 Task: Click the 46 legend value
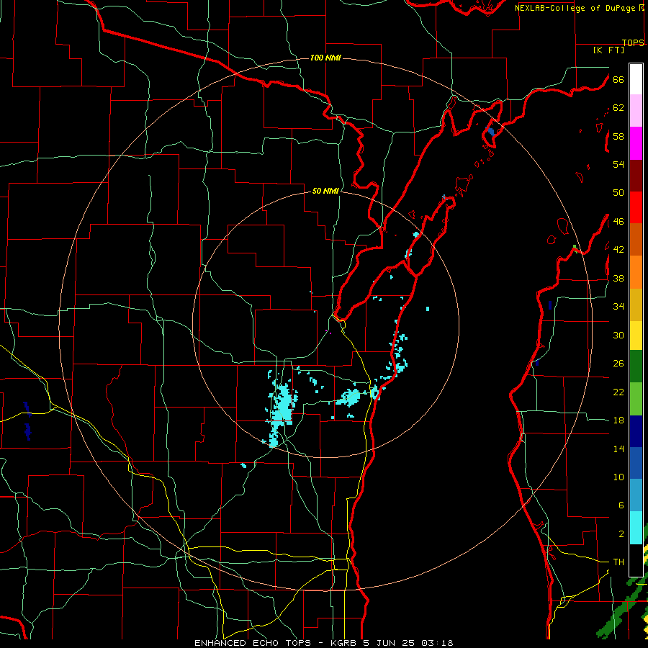618,222
